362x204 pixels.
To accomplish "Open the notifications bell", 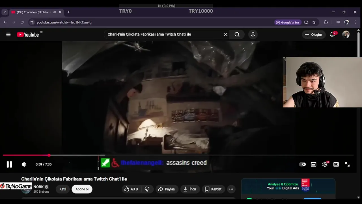I will click(x=333, y=35).
